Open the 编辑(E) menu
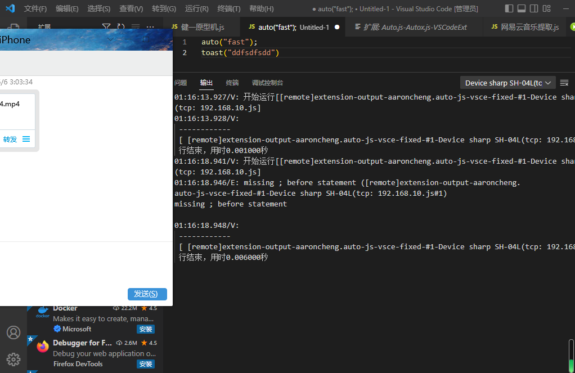The image size is (575, 373). [67, 8]
